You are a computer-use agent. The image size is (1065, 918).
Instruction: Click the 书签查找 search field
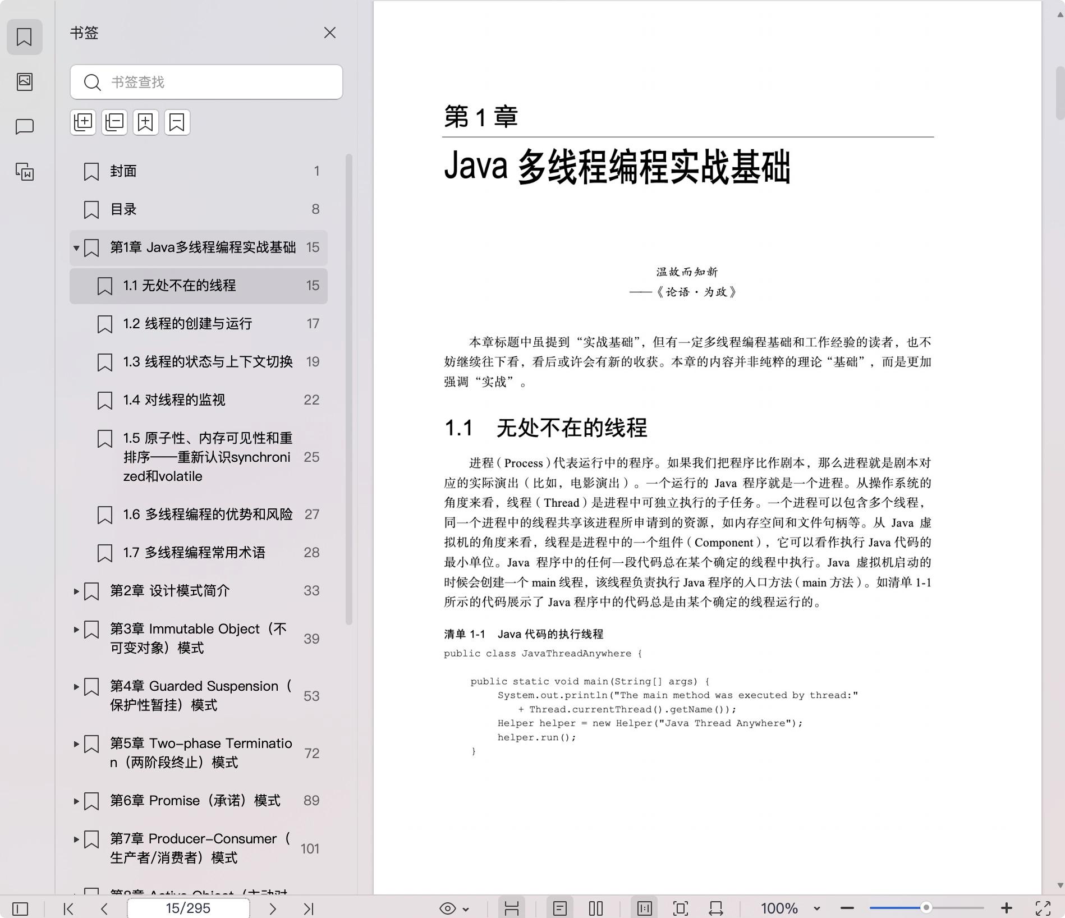[x=206, y=82]
